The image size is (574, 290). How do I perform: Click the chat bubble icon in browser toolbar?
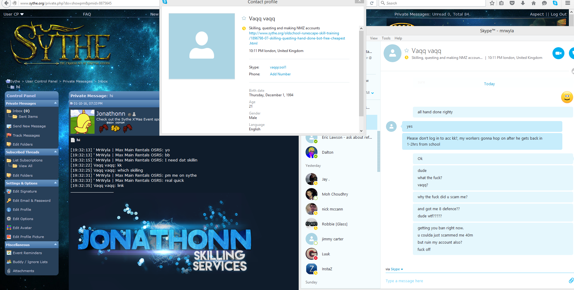click(x=544, y=3)
